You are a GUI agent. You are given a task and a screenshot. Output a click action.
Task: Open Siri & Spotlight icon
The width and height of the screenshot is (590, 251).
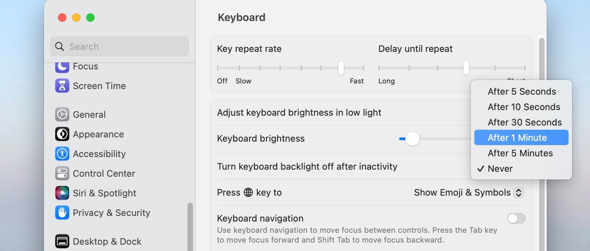pos(62,193)
